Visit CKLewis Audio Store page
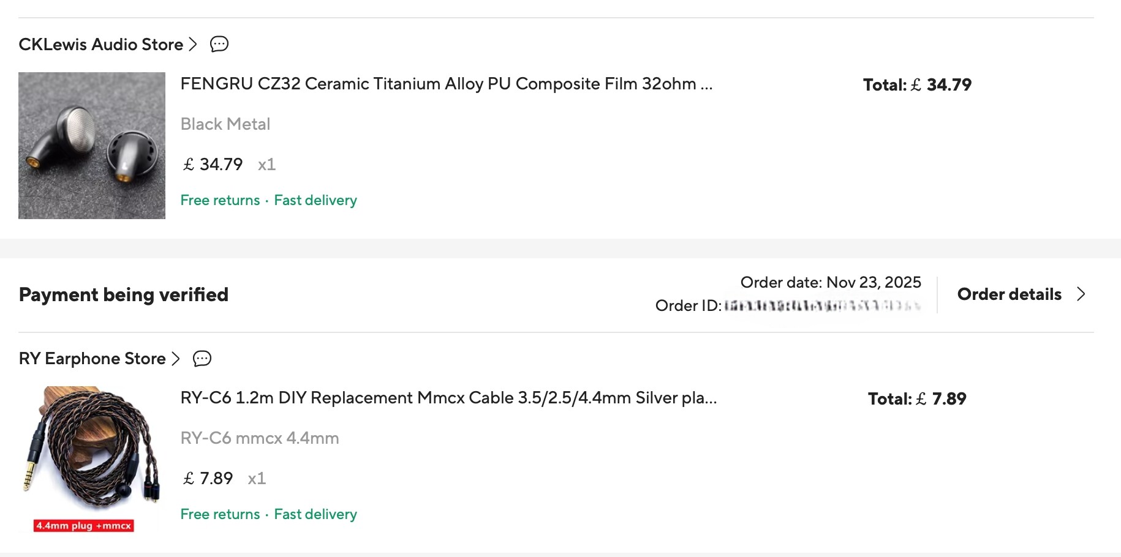Viewport: 1121px width, 557px height. pos(101,45)
